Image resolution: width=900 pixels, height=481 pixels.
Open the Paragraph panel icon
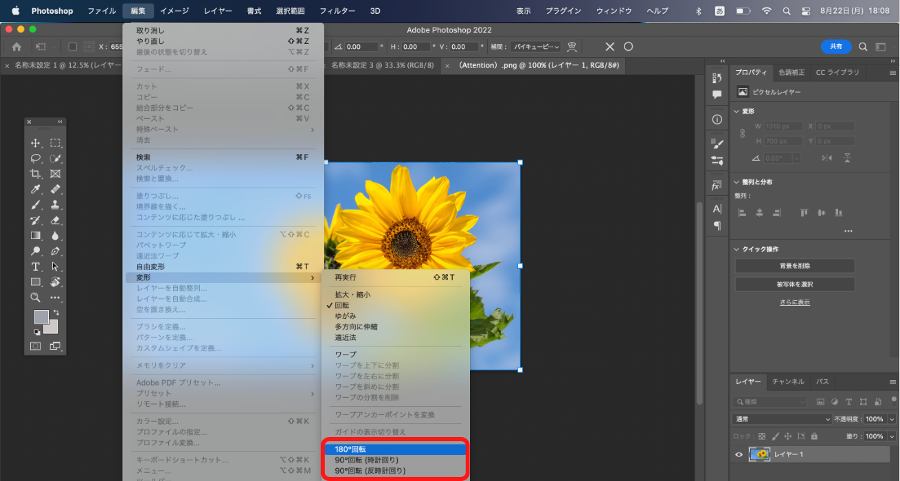click(x=717, y=225)
